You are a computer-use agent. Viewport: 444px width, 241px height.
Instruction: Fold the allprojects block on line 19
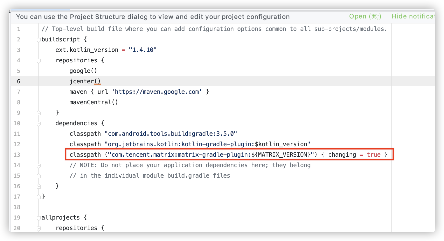coord(38,218)
